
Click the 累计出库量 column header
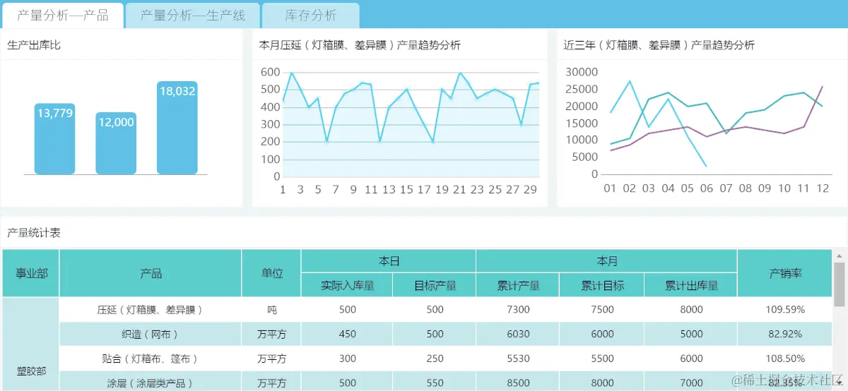pos(691,285)
